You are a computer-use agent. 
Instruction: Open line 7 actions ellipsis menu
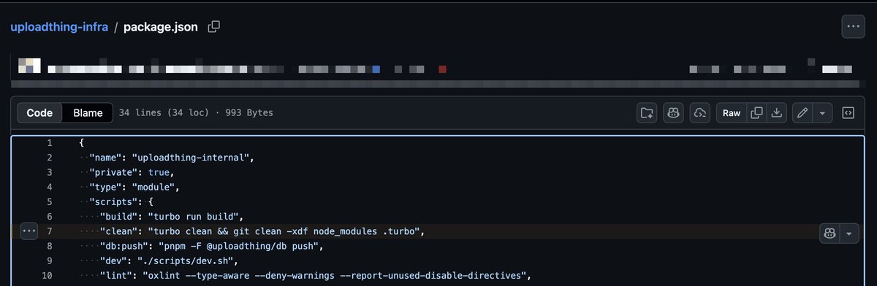29,231
